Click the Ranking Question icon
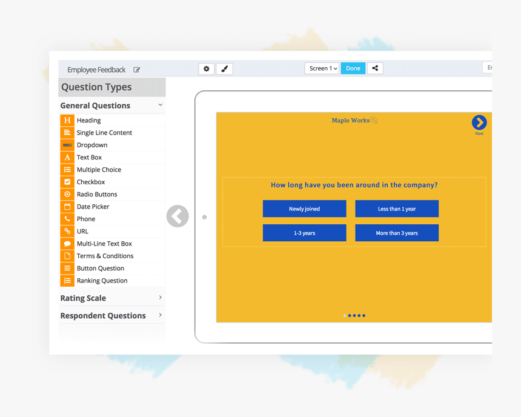The image size is (521, 417). pyautogui.click(x=67, y=281)
